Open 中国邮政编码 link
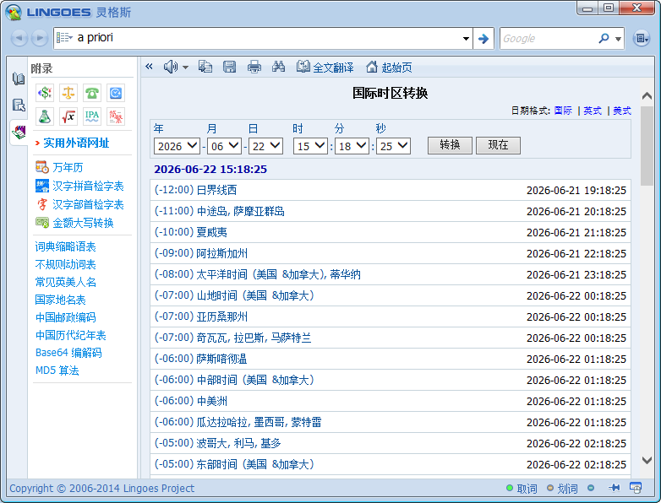Image resolution: width=661 pixels, height=503 pixels. pos(65,317)
